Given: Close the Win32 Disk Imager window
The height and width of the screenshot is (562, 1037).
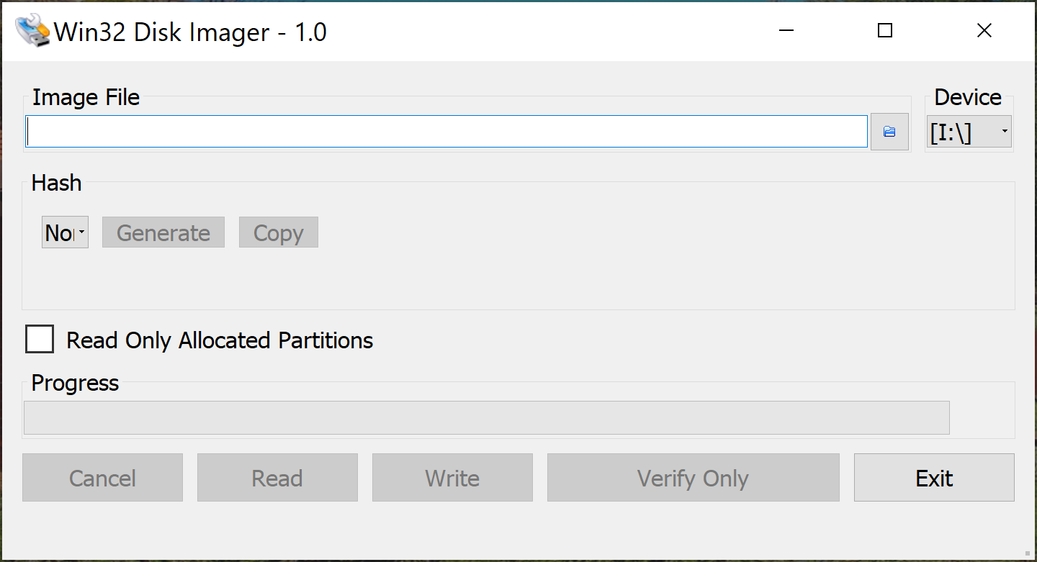Looking at the screenshot, I should coord(984,31).
